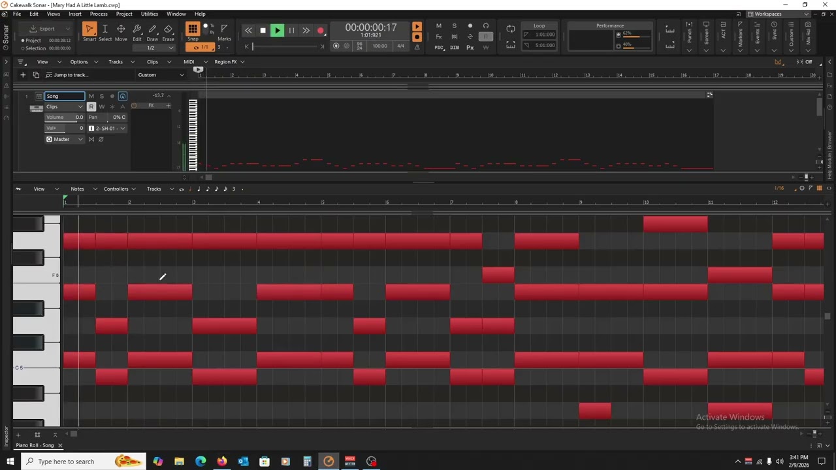Choose the Select tool
The width and height of the screenshot is (836, 470).
[105, 29]
